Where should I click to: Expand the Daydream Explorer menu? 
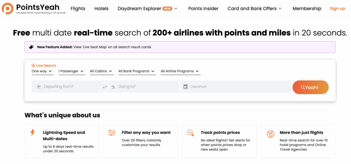coord(147,9)
